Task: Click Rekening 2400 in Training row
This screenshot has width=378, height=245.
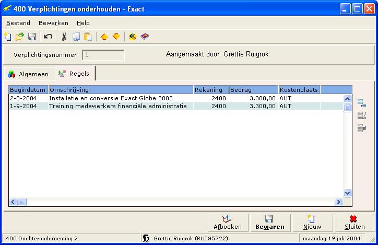Action: [x=218, y=106]
